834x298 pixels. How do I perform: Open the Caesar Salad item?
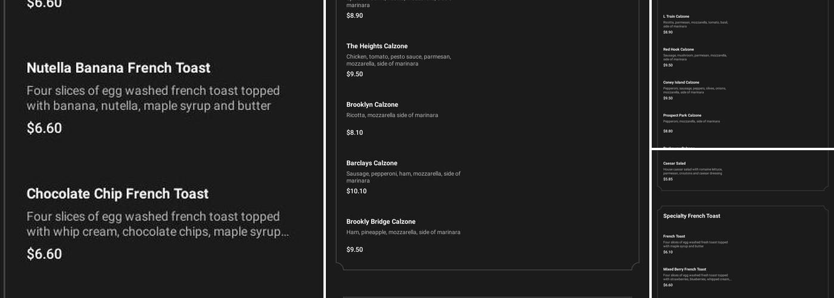pos(674,163)
